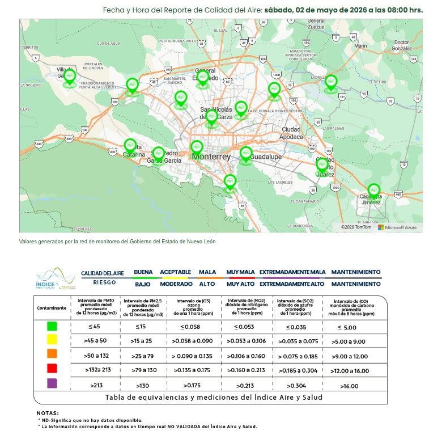Click the MUY ALTO risk label
This screenshot has height=435, width=446.
click(x=240, y=284)
